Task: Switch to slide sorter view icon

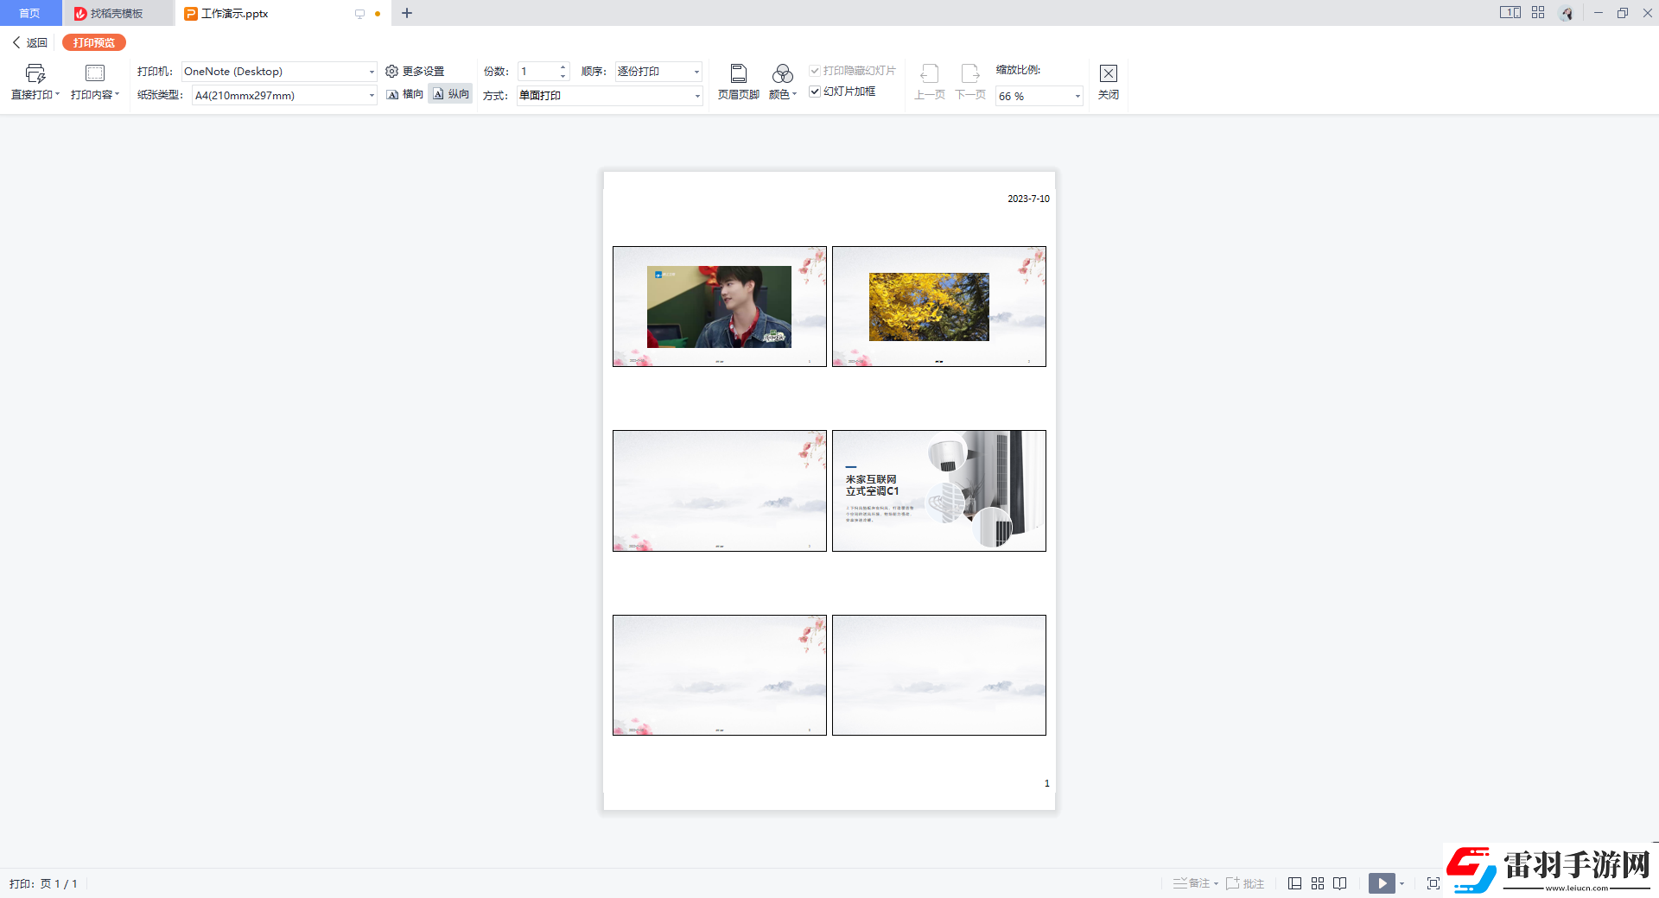Action: point(1317,883)
